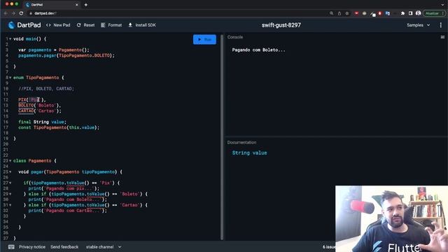Close the DartPad browser tab

point(76,5)
